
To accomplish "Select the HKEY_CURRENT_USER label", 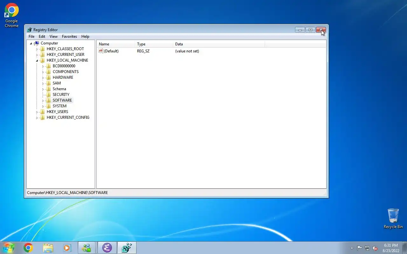I will pos(66,55).
